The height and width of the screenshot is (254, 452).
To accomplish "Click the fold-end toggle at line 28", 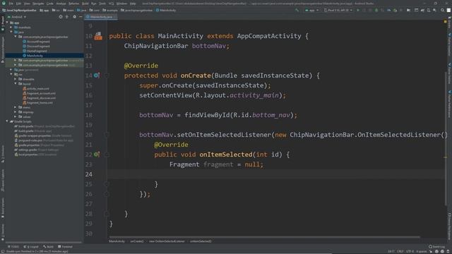I will coord(107,214).
